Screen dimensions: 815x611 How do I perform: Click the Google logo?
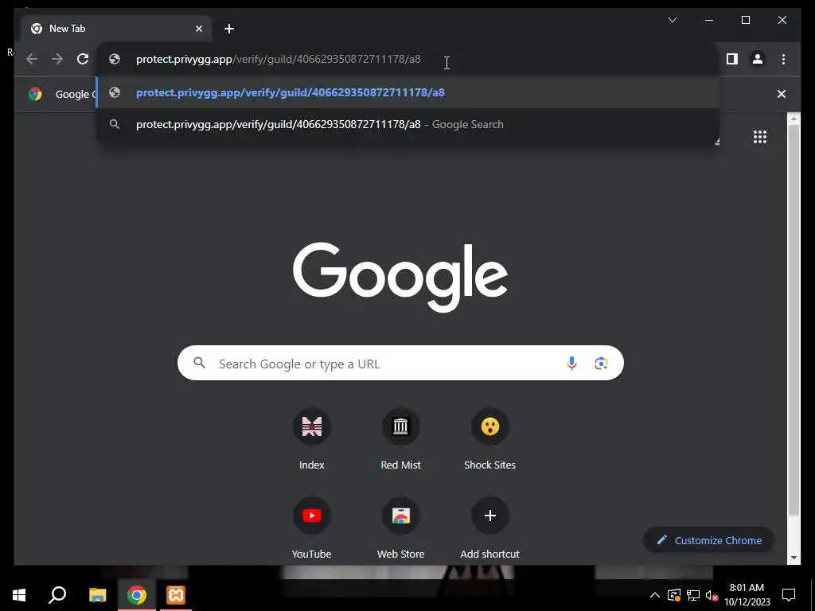point(400,277)
